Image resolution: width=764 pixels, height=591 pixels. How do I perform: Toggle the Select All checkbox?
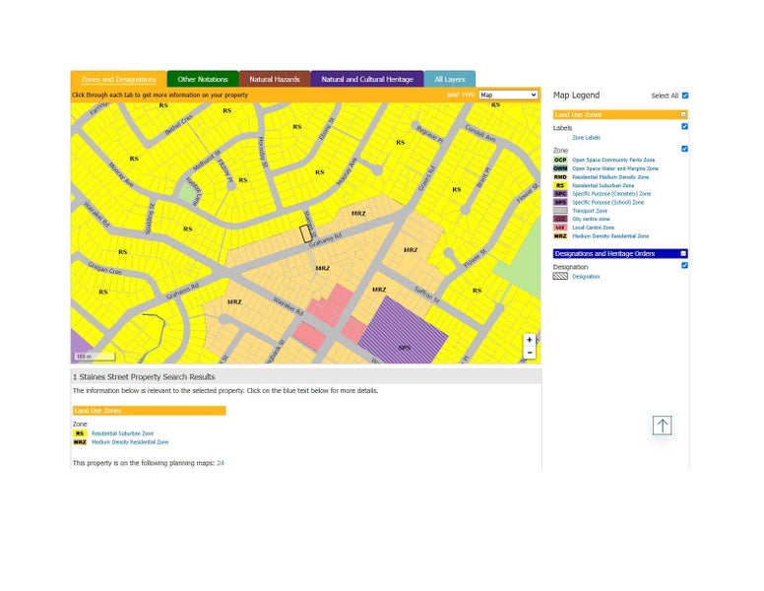(x=685, y=96)
